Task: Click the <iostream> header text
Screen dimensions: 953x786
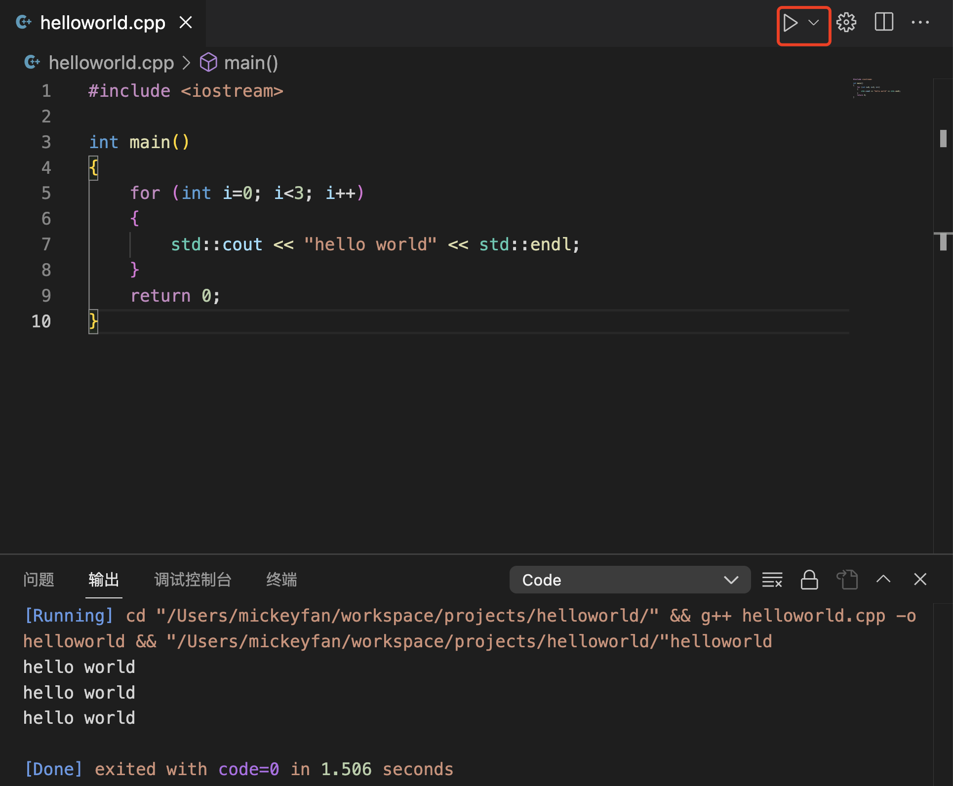Action: click(232, 91)
